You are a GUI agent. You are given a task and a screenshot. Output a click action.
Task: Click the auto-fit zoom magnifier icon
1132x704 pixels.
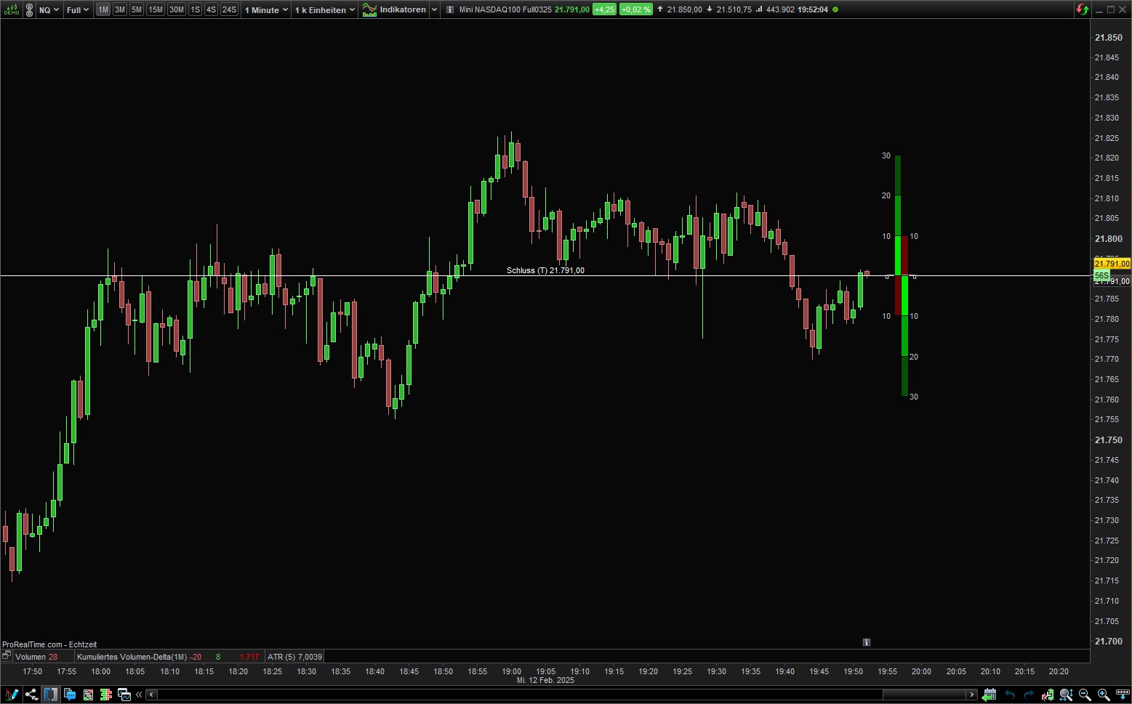[x=1066, y=695]
